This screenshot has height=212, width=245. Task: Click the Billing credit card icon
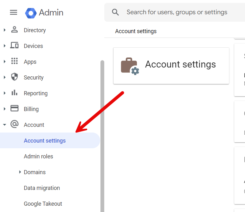coord(14,109)
